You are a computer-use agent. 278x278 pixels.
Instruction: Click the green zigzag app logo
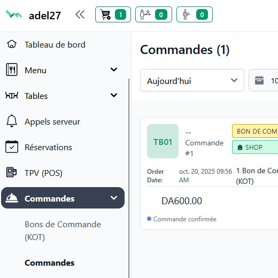(14, 14)
